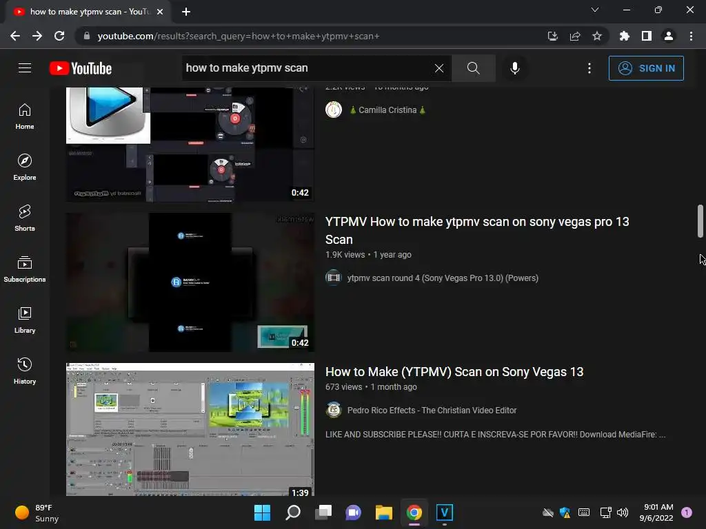This screenshot has width=706, height=529.
Task: Start voice search with microphone icon
Action: click(514, 68)
